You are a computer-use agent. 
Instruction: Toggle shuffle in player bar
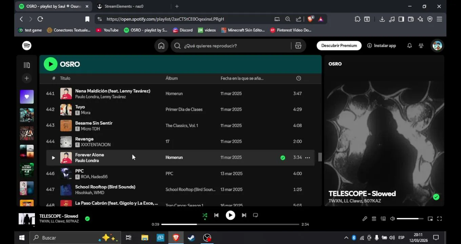coord(205,215)
